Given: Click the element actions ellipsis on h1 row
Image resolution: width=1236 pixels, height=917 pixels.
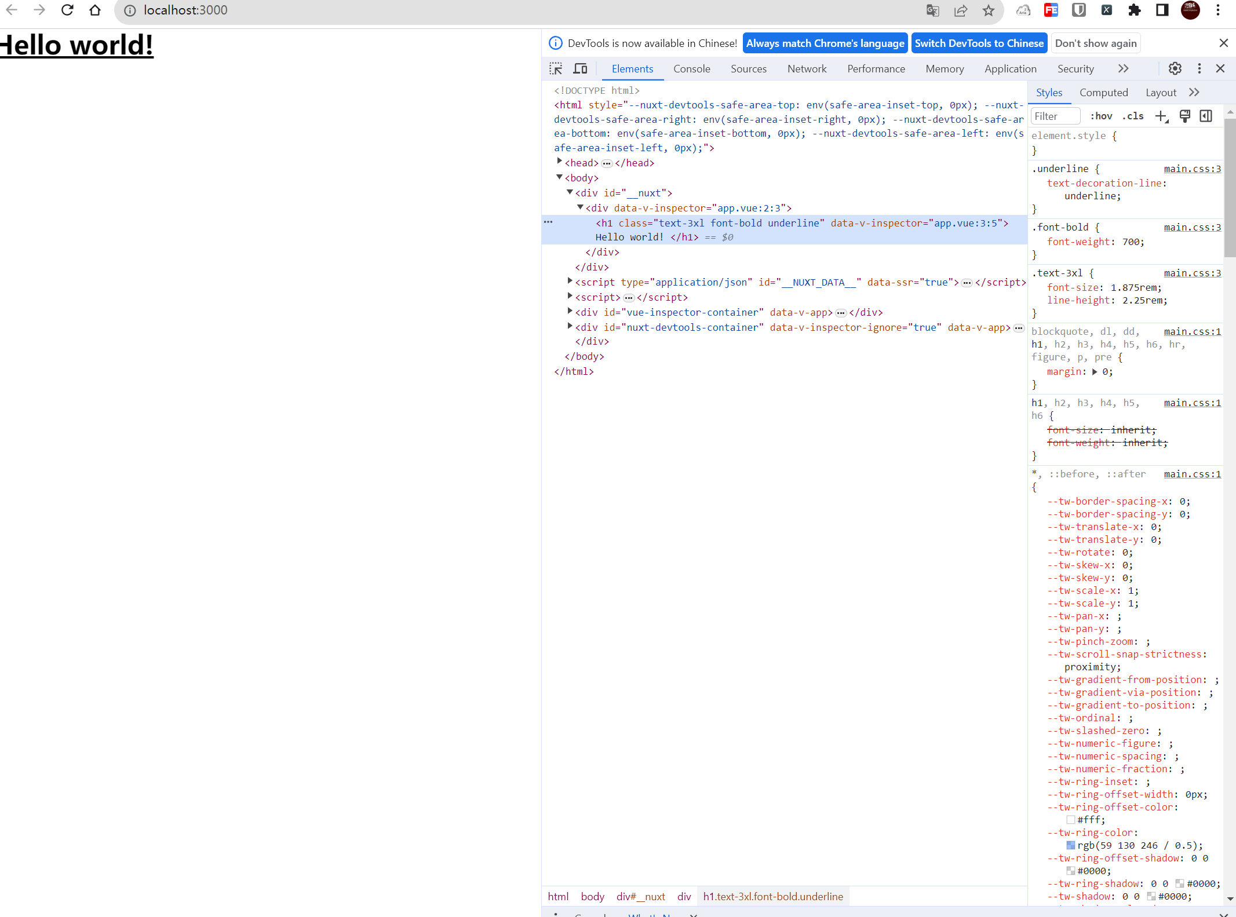Looking at the screenshot, I should [x=548, y=222].
